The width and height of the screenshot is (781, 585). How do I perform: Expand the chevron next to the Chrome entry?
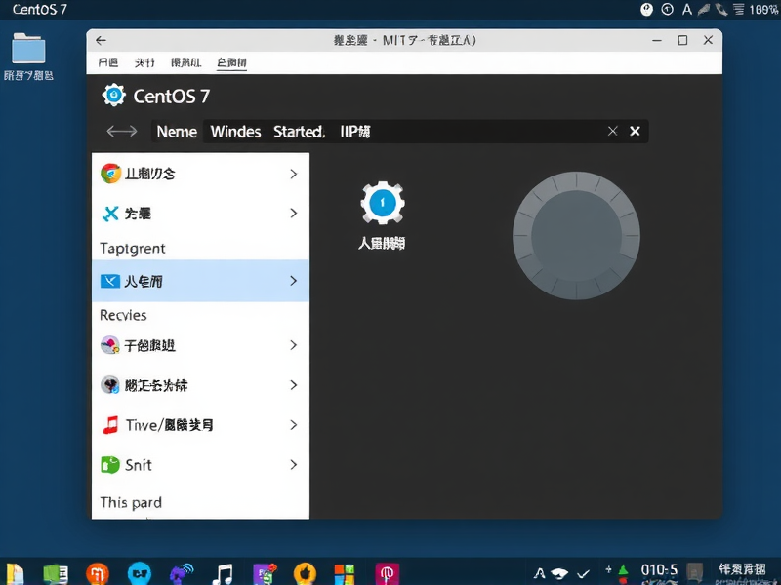(294, 173)
